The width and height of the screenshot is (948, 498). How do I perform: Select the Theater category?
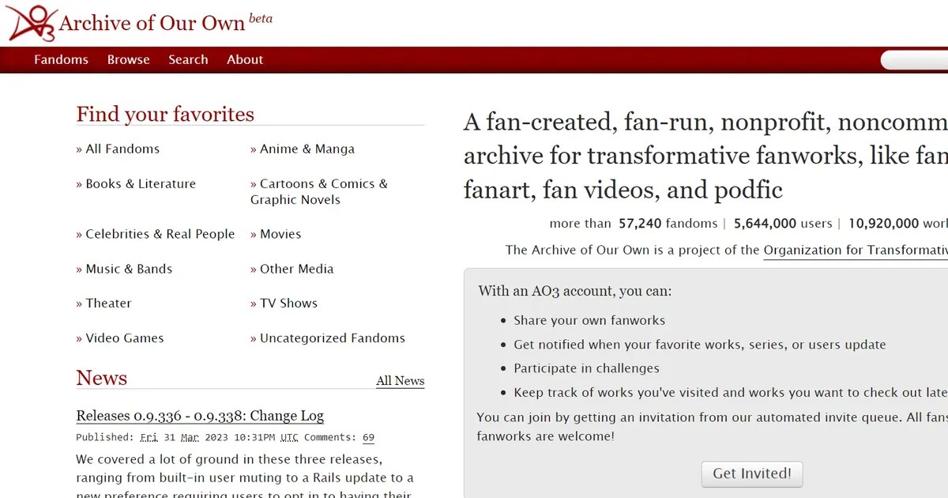(x=108, y=303)
